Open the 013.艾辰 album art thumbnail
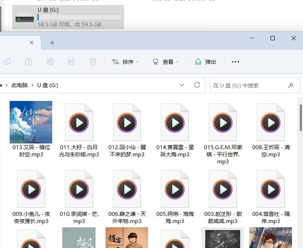The image size is (303, 248). pos(31,122)
